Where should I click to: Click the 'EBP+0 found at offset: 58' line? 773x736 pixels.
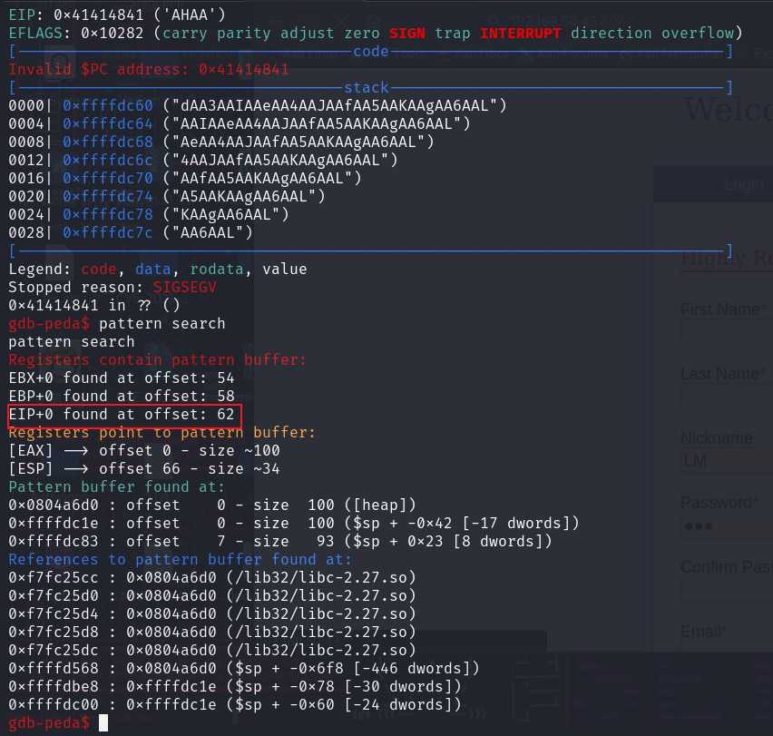coord(122,397)
